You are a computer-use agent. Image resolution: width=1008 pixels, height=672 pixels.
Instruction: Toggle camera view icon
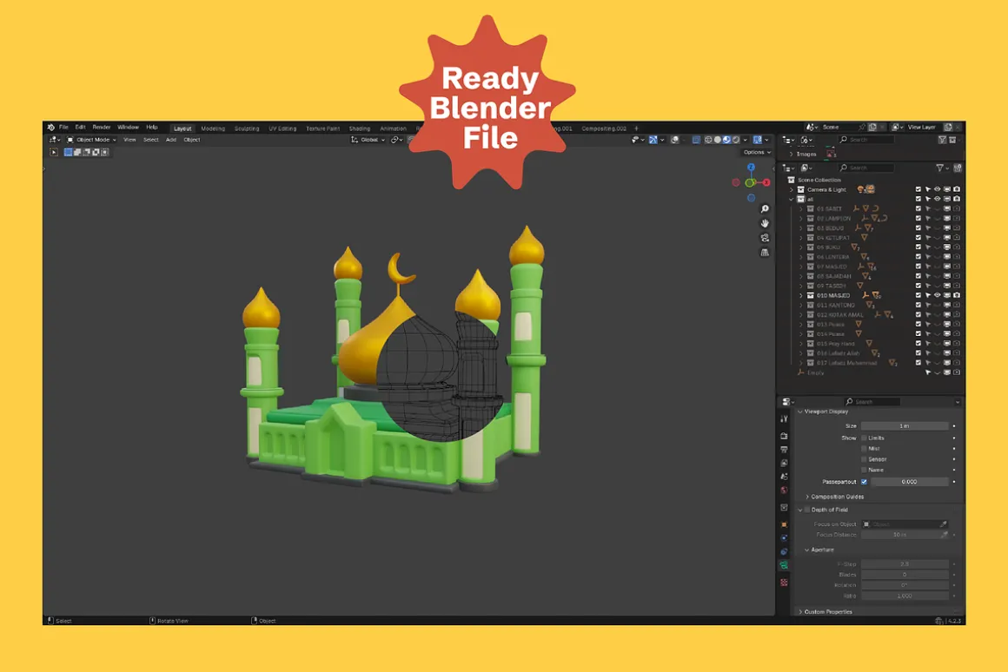coord(765,238)
